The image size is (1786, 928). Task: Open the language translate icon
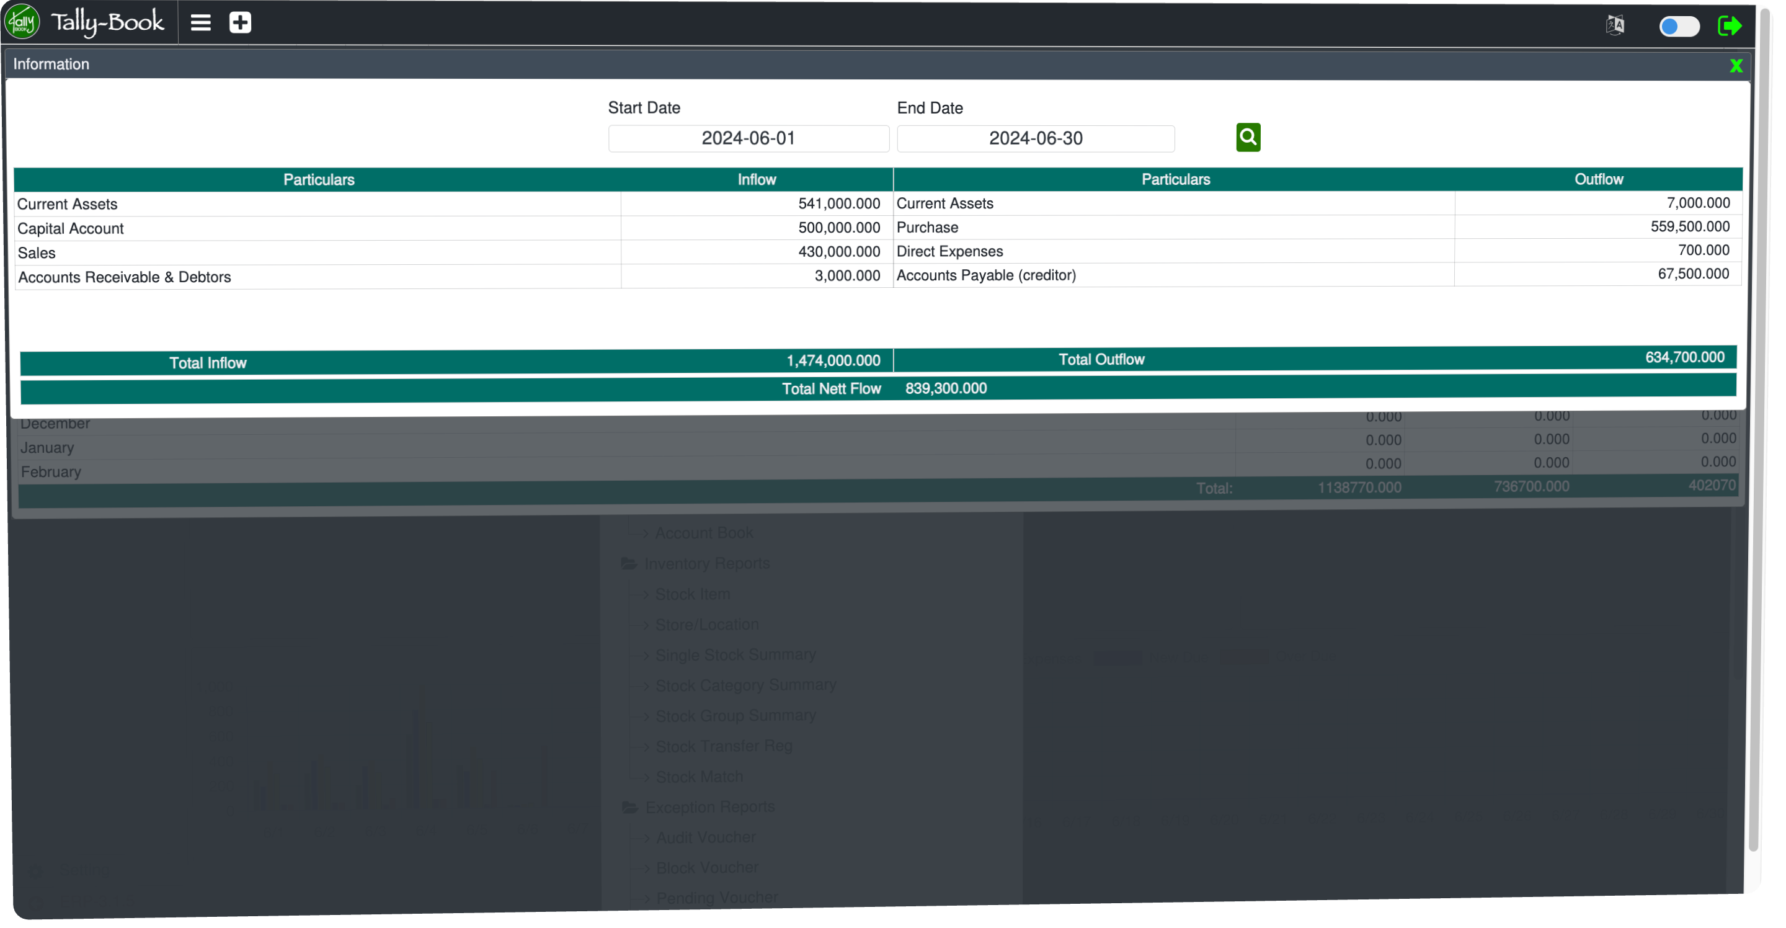click(1615, 25)
